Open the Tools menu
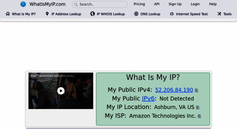This screenshot has height=129, width=237. point(227,14)
